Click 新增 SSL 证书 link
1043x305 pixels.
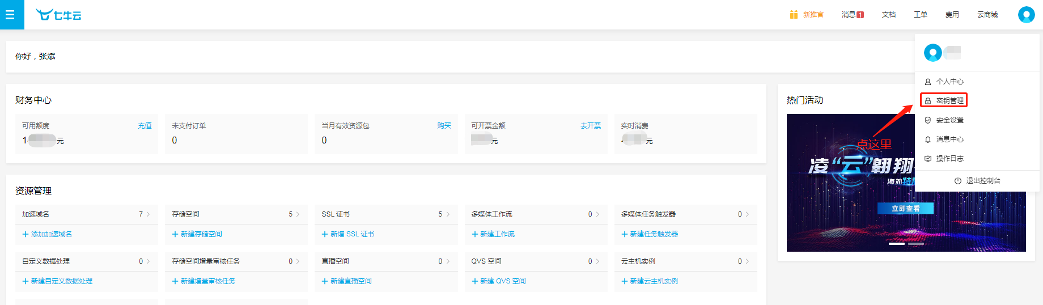click(347, 234)
